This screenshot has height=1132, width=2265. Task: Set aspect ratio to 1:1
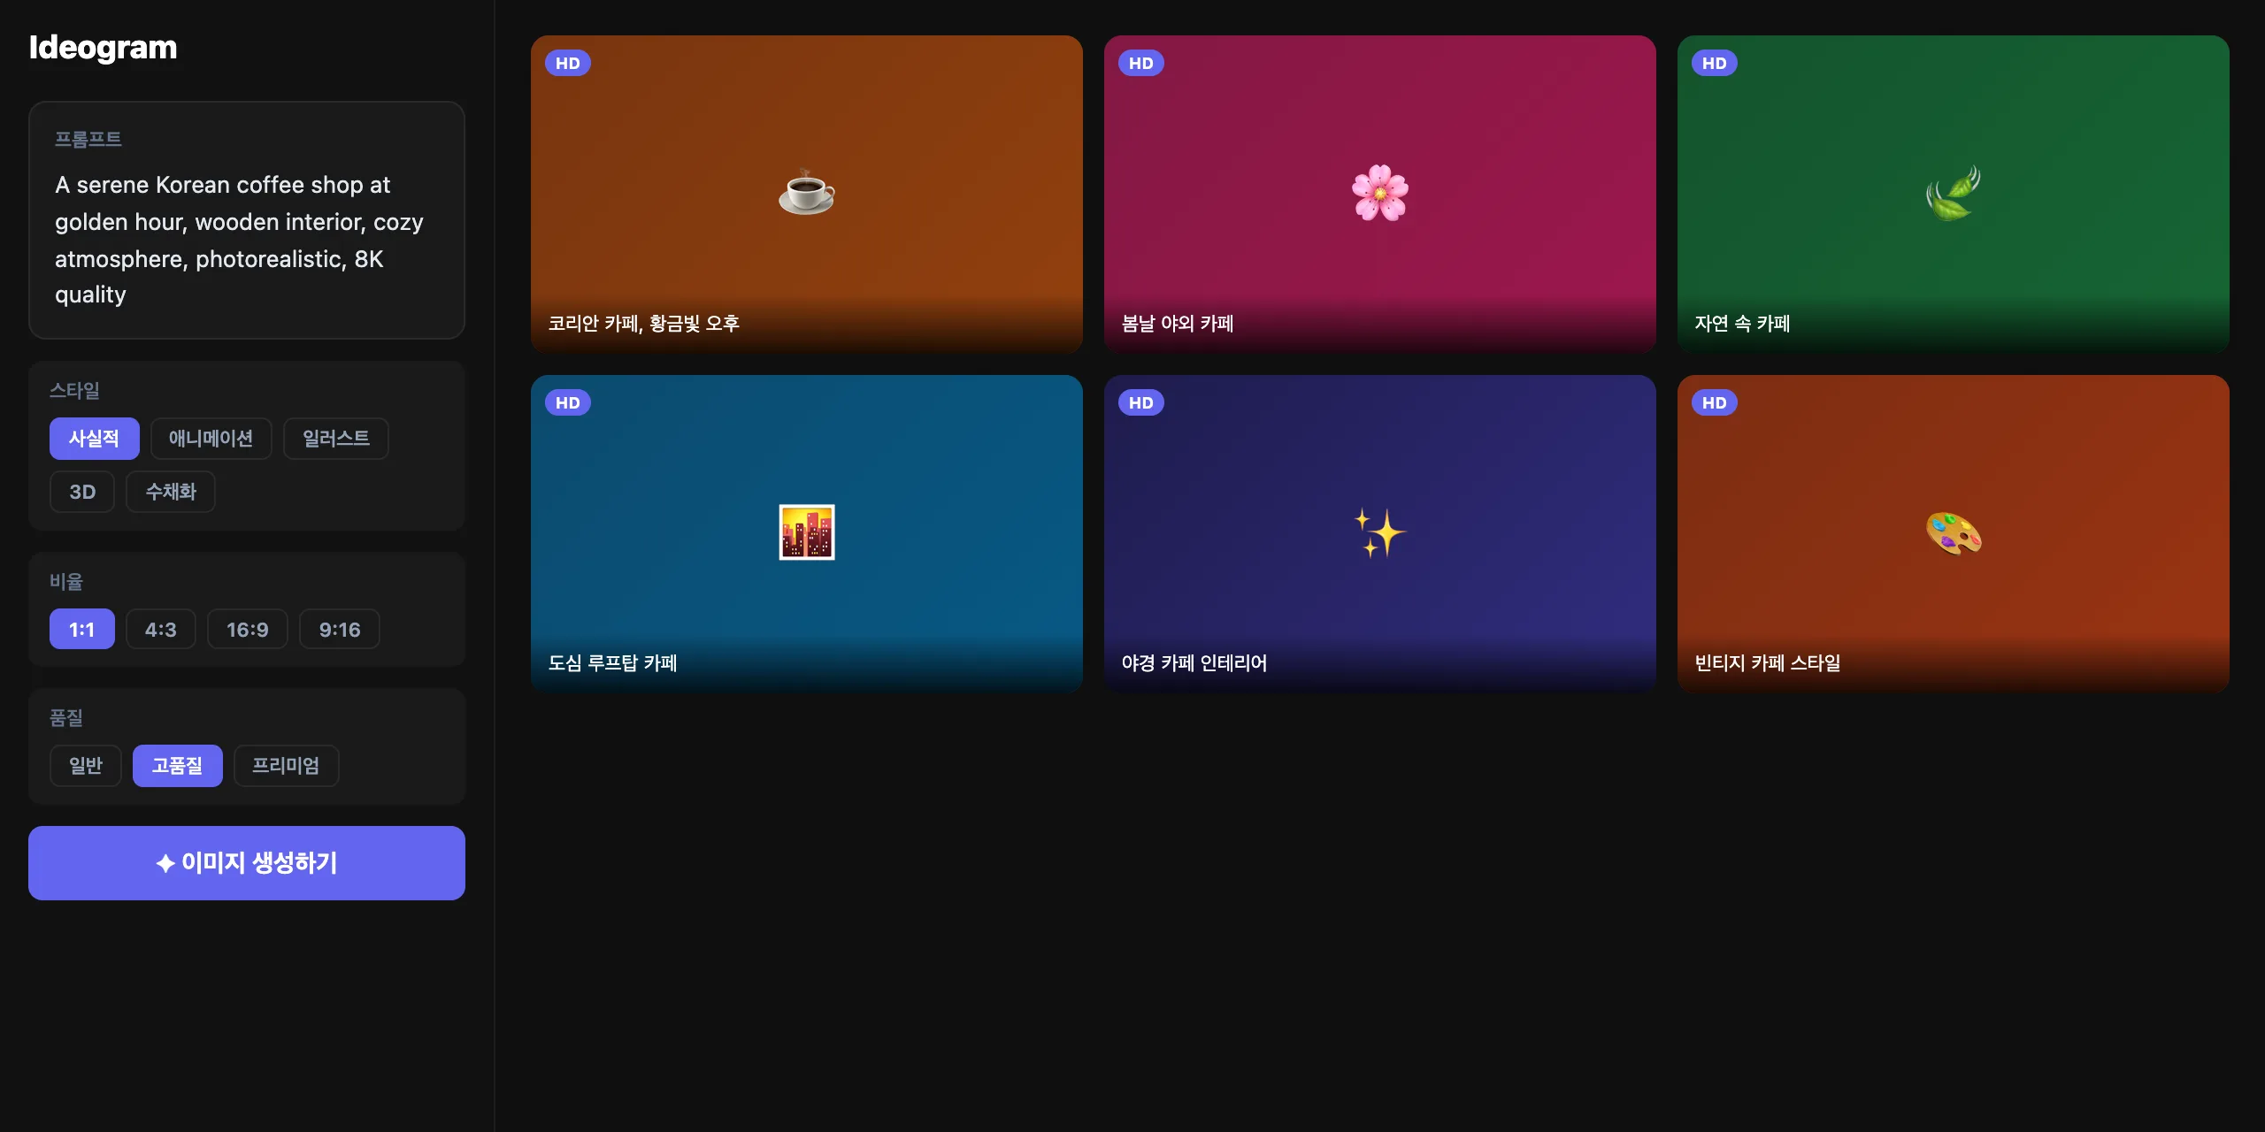[x=82, y=629]
